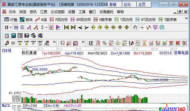190x111 pixels.
Task: Click the Tp=188.0397 value
Action: pos(51,53)
